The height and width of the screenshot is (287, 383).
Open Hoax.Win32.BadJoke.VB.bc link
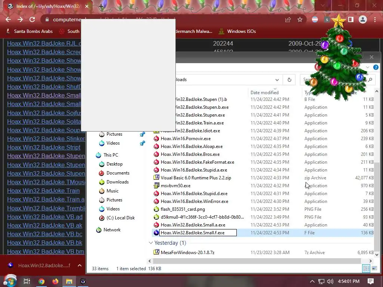45,234
